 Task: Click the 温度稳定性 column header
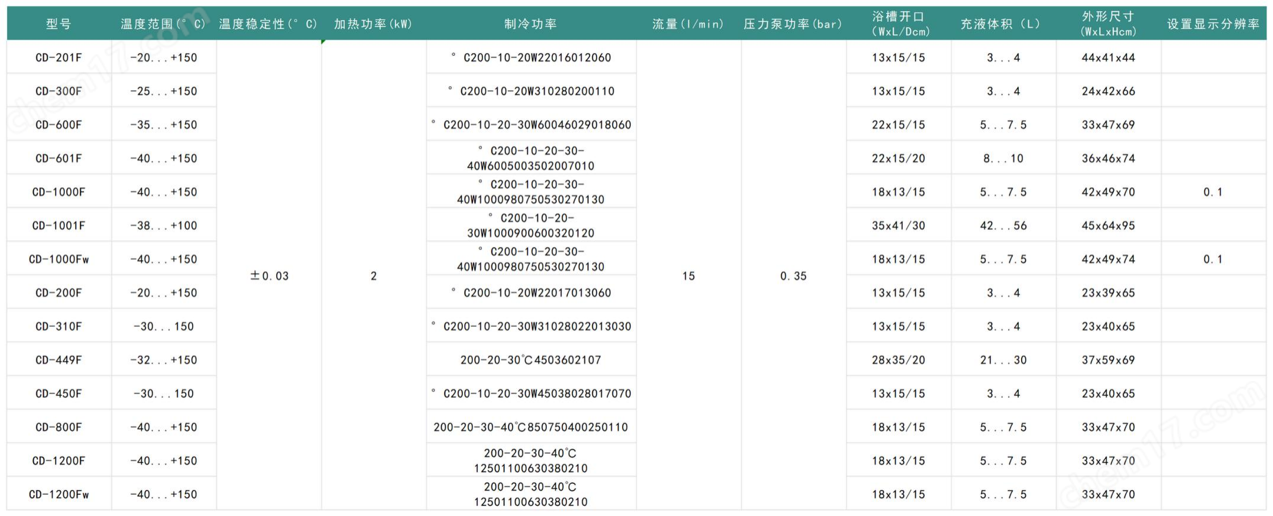coord(268,24)
